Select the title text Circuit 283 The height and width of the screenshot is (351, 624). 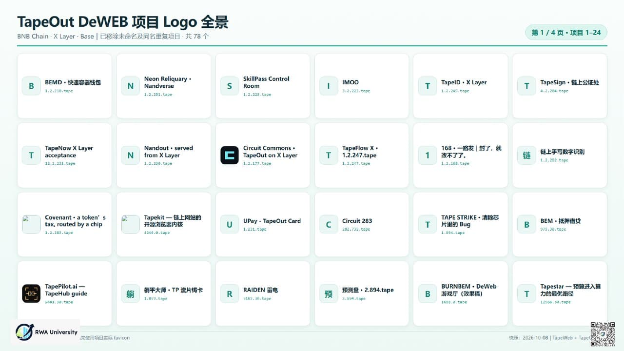357,221
